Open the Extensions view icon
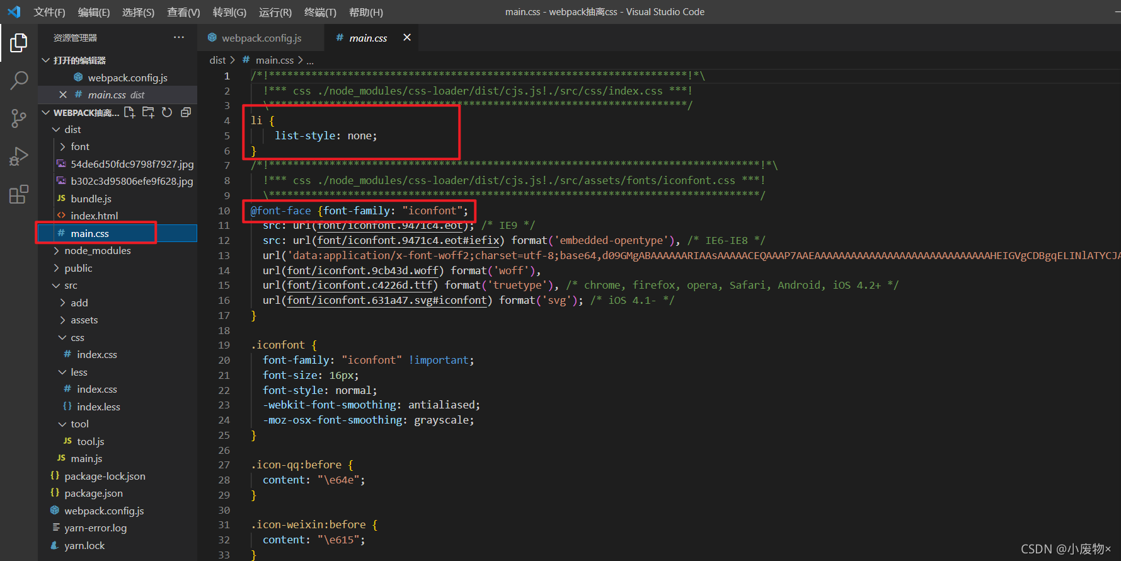The width and height of the screenshot is (1121, 561). pyautogui.click(x=19, y=194)
